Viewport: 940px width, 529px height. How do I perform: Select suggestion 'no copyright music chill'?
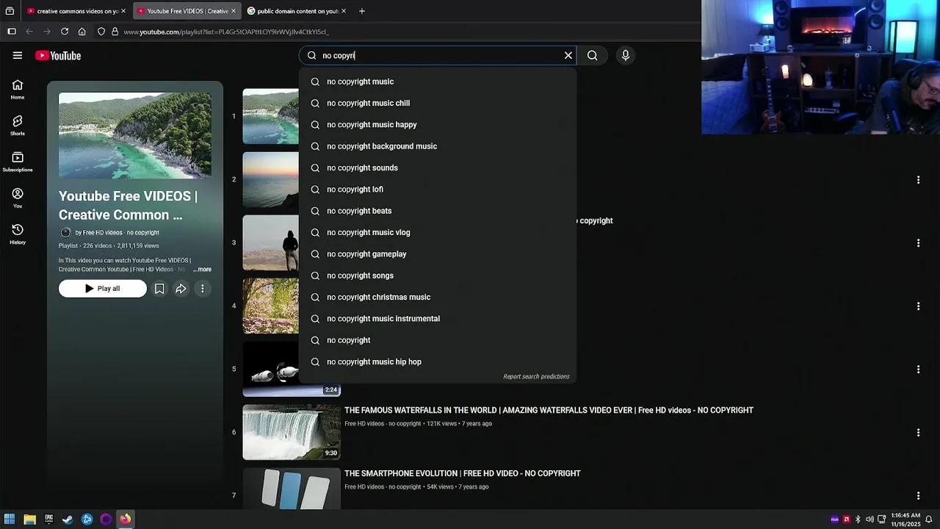click(x=438, y=103)
